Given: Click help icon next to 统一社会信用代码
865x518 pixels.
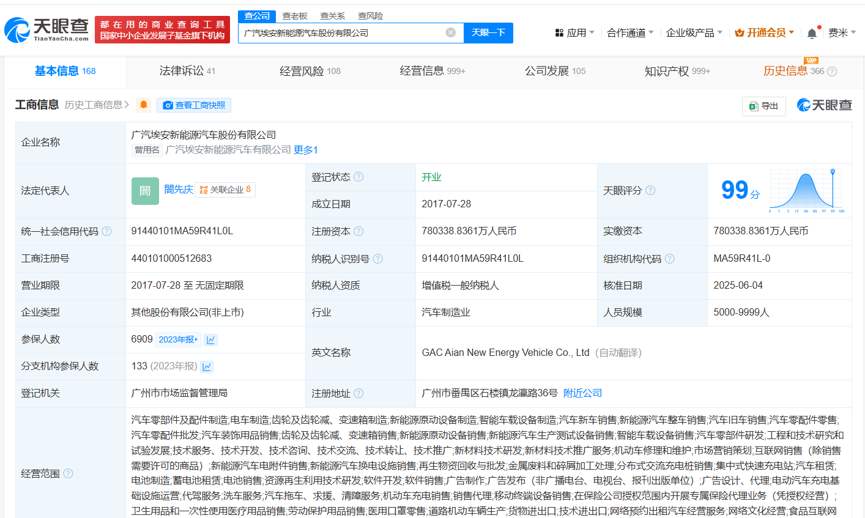Looking at the screenshot, I should pyautogui.click(x=107, y=231).
